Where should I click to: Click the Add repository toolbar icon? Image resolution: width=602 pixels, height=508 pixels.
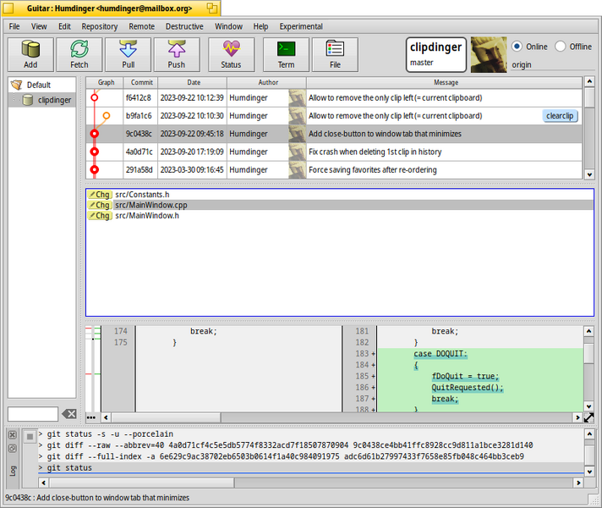tap(30, 54)
